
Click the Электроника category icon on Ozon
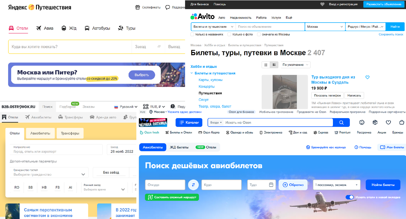pos(261,132)
